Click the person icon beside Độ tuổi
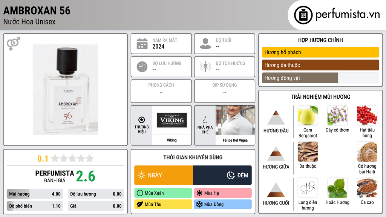Viewport: 386px width, 217px height. tap(205, 44)
